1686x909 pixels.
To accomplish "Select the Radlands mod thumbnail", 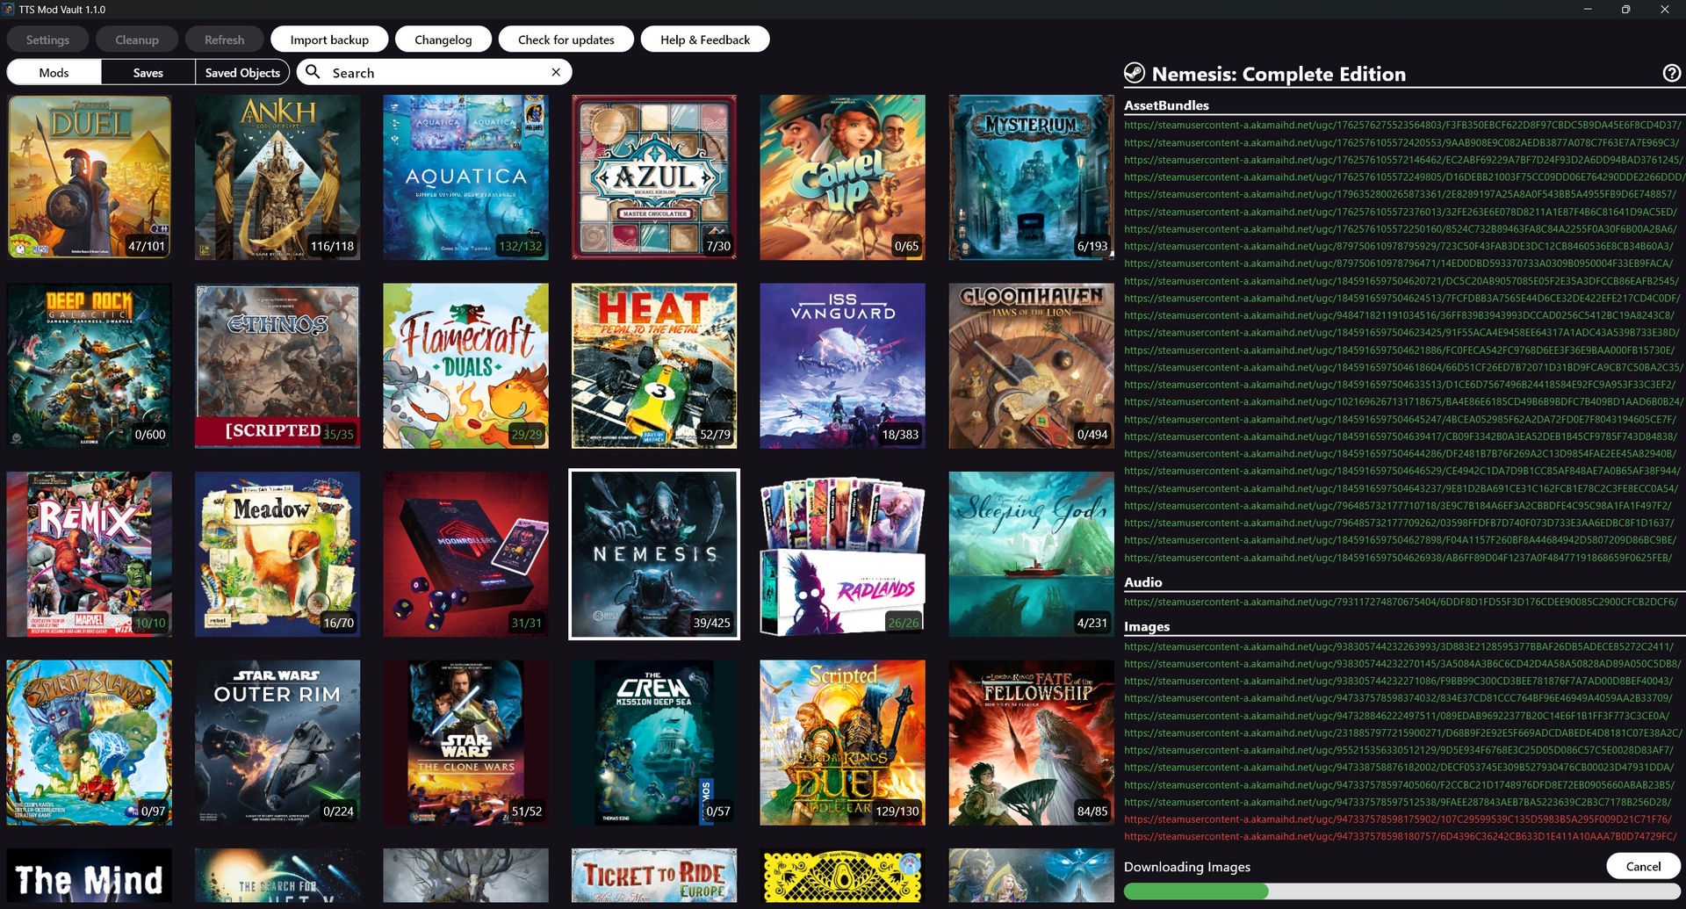I will click(x=842, y=554).
